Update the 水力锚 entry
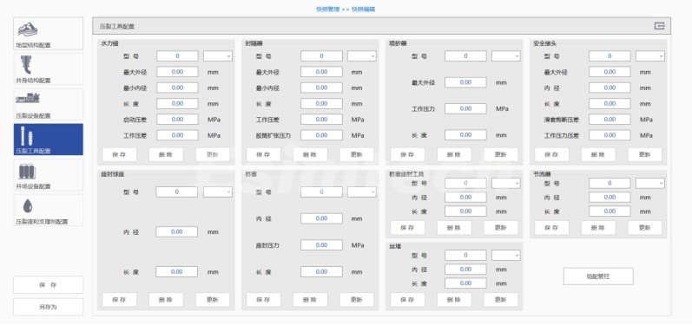The width and height of the screenshot is (692, 325). click(213, 154)
